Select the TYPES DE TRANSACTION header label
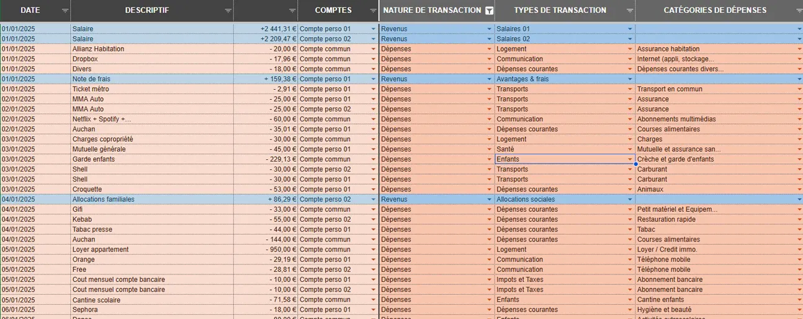 (560, 11)
